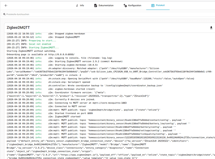This screenshot has height=159, width=215.
Task: Click the magnifier icon in the search bar
Action: [4, 14]
